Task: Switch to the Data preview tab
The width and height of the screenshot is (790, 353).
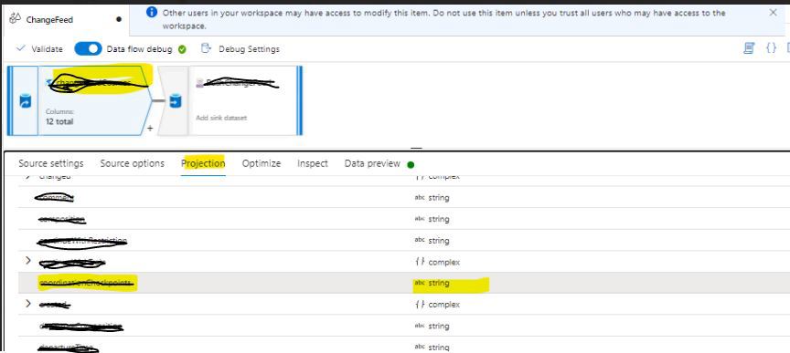Action: coord(372,163)
